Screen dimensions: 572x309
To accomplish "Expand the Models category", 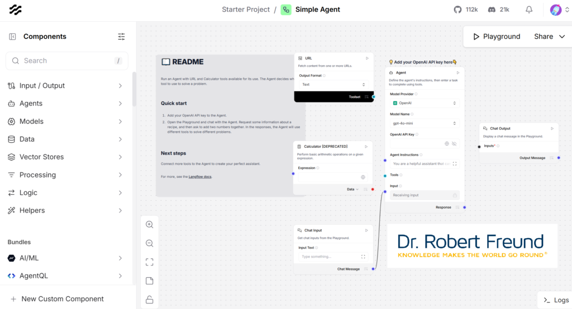I will [120, 122].
